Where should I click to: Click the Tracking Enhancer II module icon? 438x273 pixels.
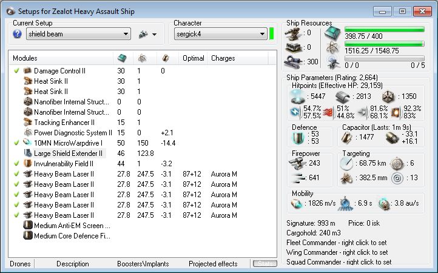pyautogui.click(x=28, y=123)
